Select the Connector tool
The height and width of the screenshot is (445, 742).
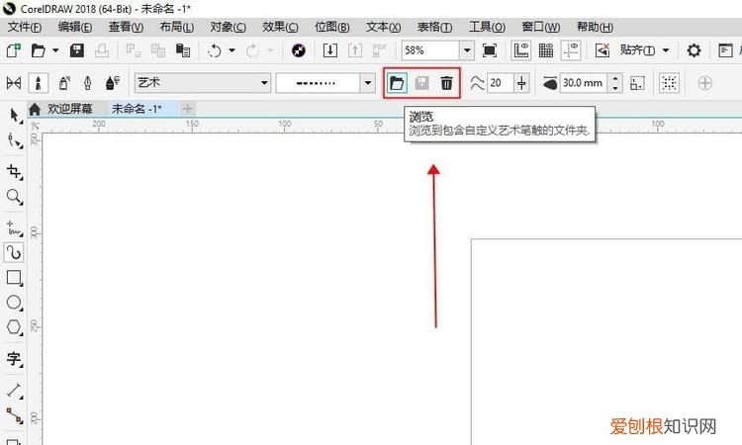click(14, 415)
